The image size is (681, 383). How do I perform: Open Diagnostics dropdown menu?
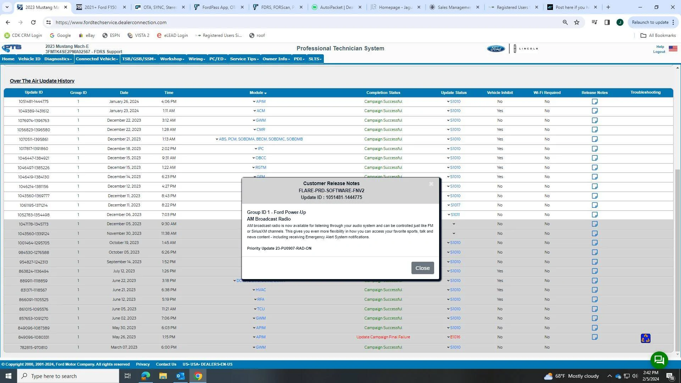(58, 59)
